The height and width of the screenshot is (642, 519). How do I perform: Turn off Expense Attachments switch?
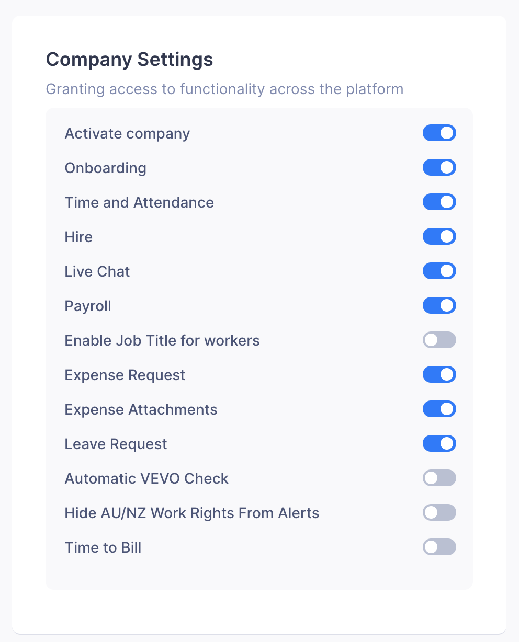(x=439, y=409)
